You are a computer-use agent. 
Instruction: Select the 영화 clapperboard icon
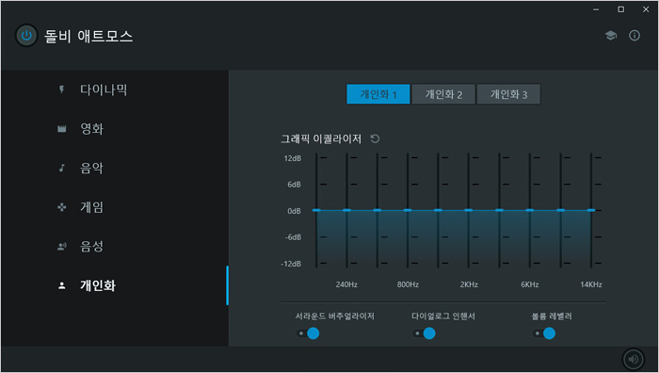coord(62,129)
